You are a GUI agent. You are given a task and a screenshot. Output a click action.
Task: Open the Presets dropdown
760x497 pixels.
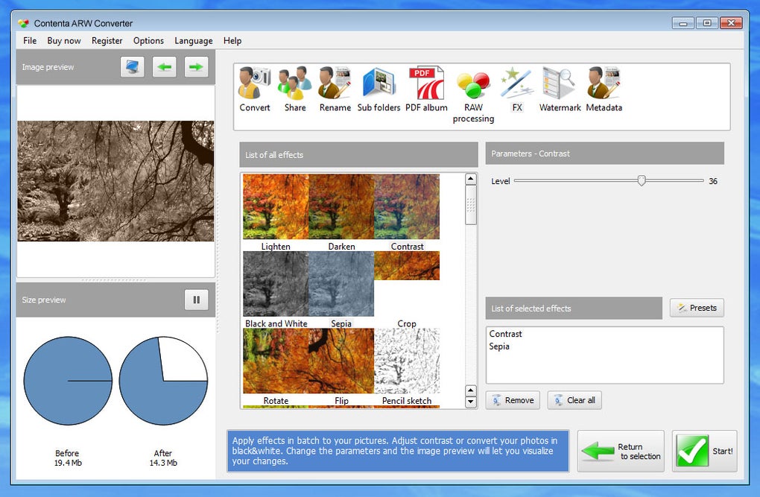(x=697, y=308)
